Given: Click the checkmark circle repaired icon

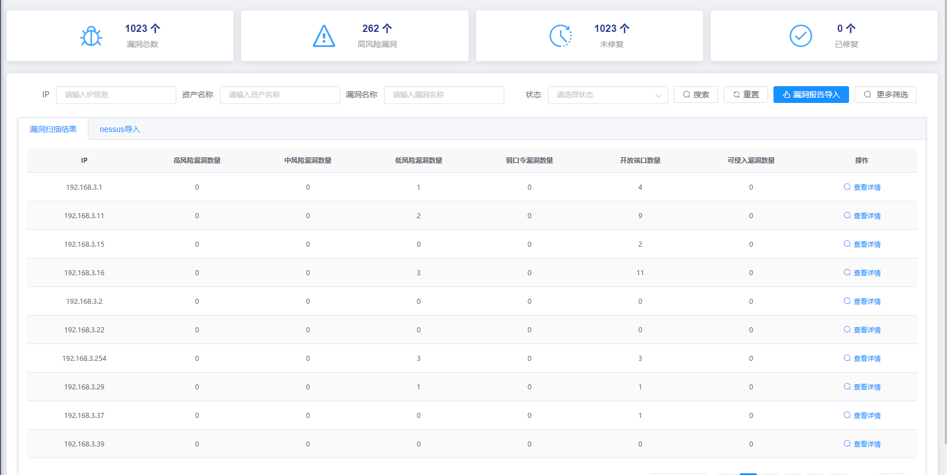Looking at the screenshot, I should [x=801, y=36].
